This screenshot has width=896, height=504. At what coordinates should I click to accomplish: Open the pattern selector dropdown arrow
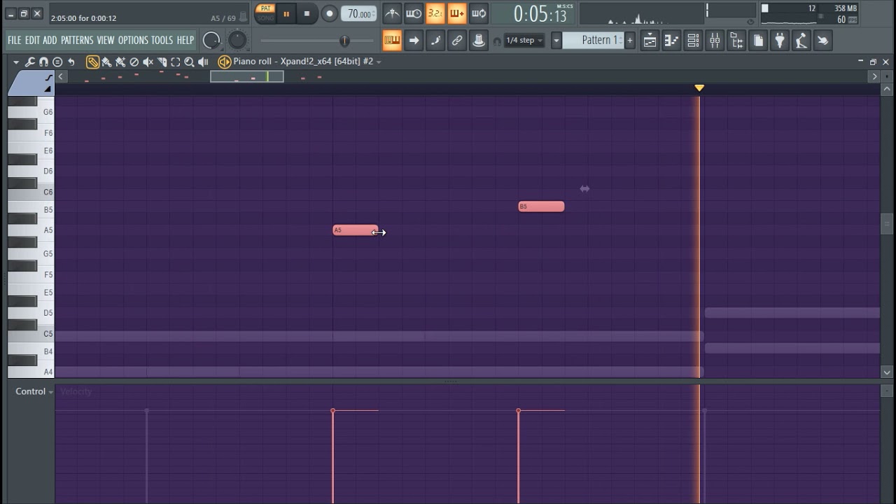(x=556, y=41)
